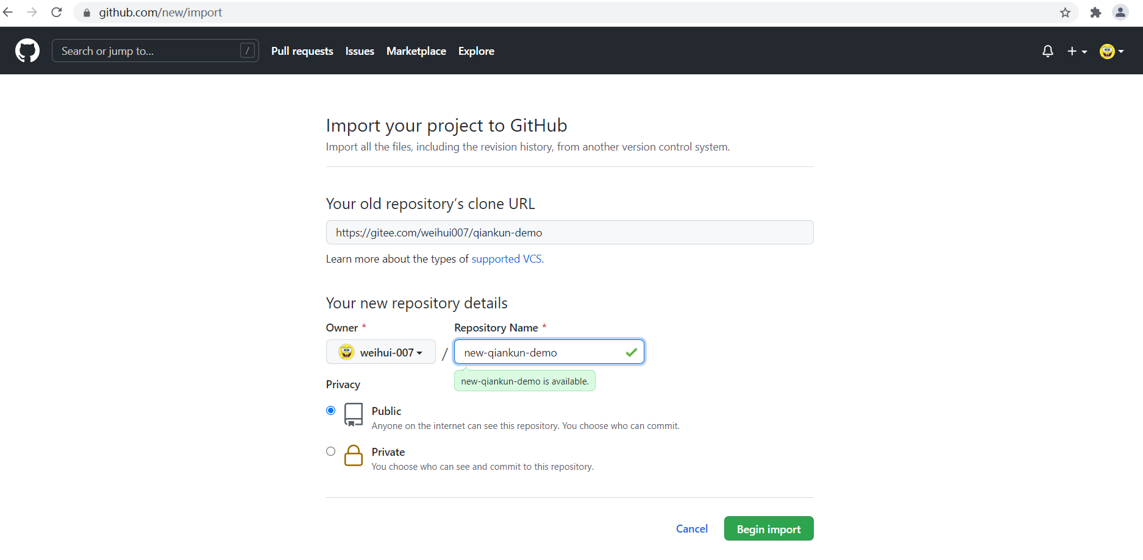1143x560 pixels.
Task: Click the browser back arrow
Action: (x=8, y=12)
